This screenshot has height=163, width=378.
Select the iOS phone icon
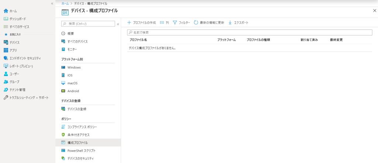point(63,75)
